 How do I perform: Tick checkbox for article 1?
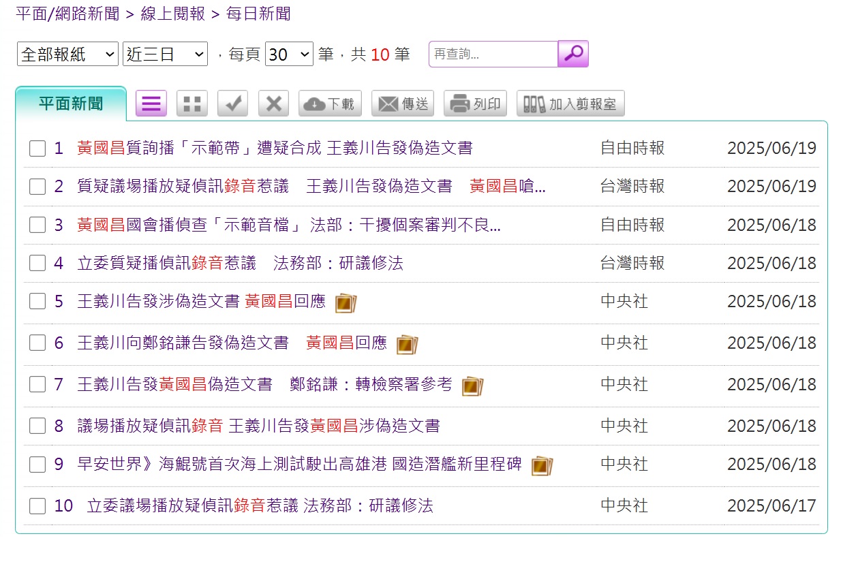coord(37,148)
